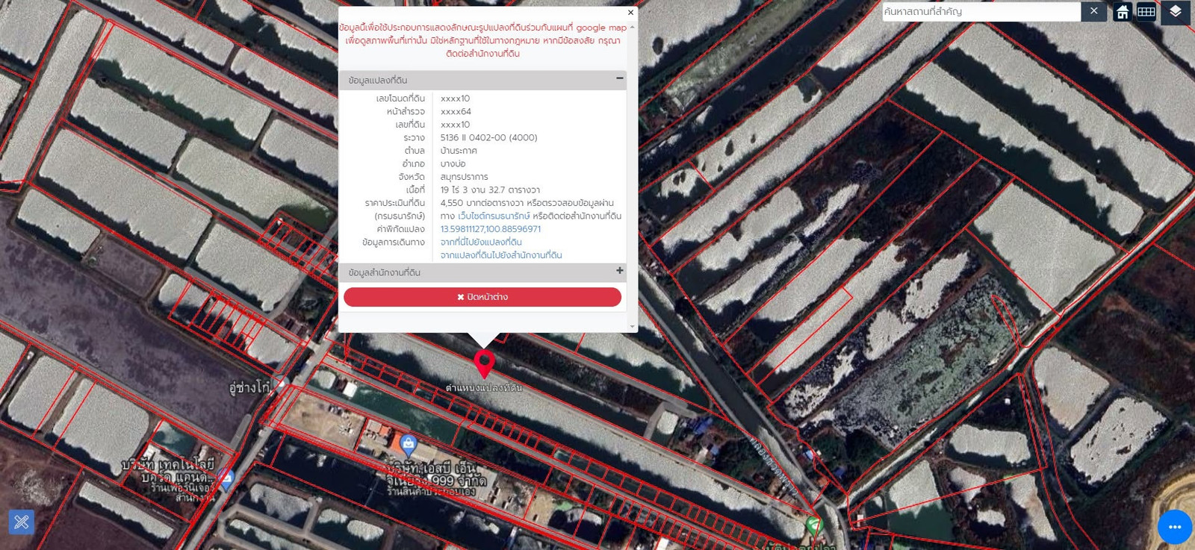This screenshot has width=1195, height=550.
Task: Open the grid table icon
Action: (1146, 12)
